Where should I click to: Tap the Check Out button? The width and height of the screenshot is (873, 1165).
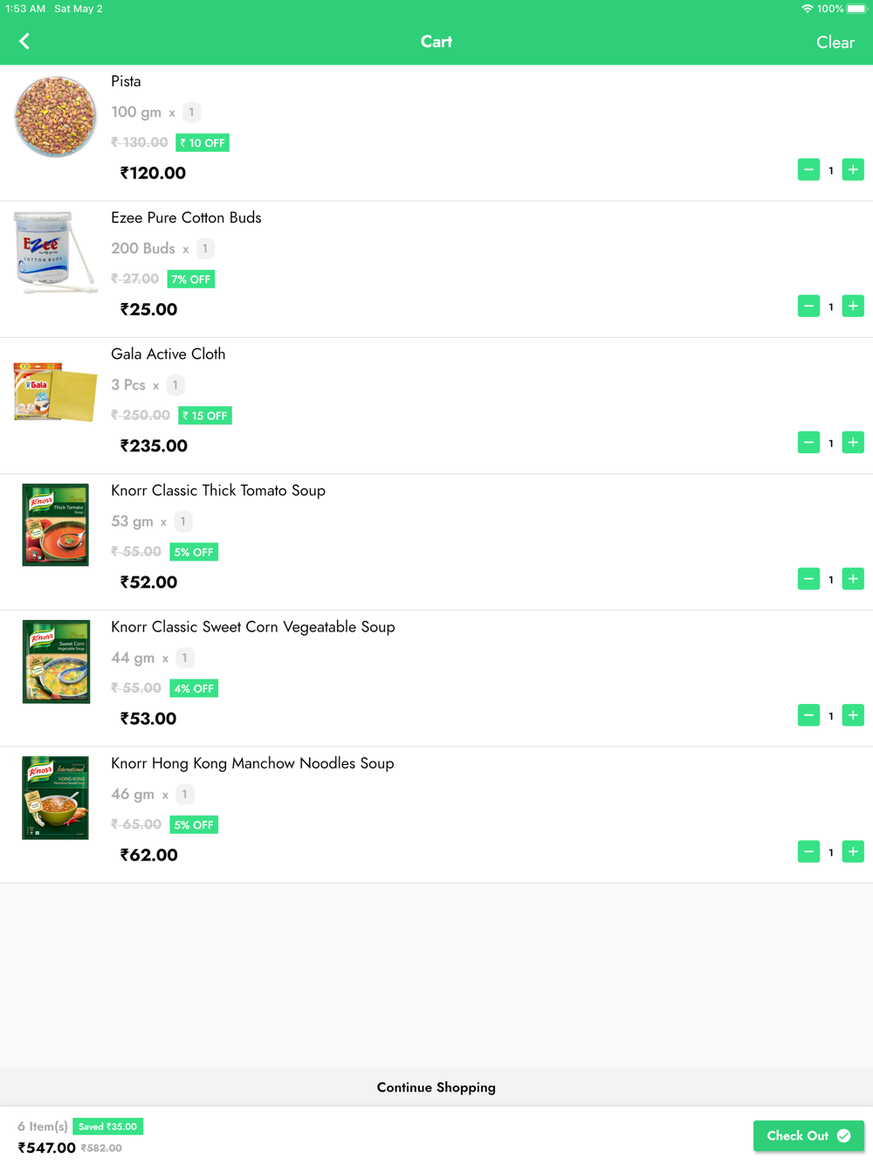click(x=808, y=1135)
